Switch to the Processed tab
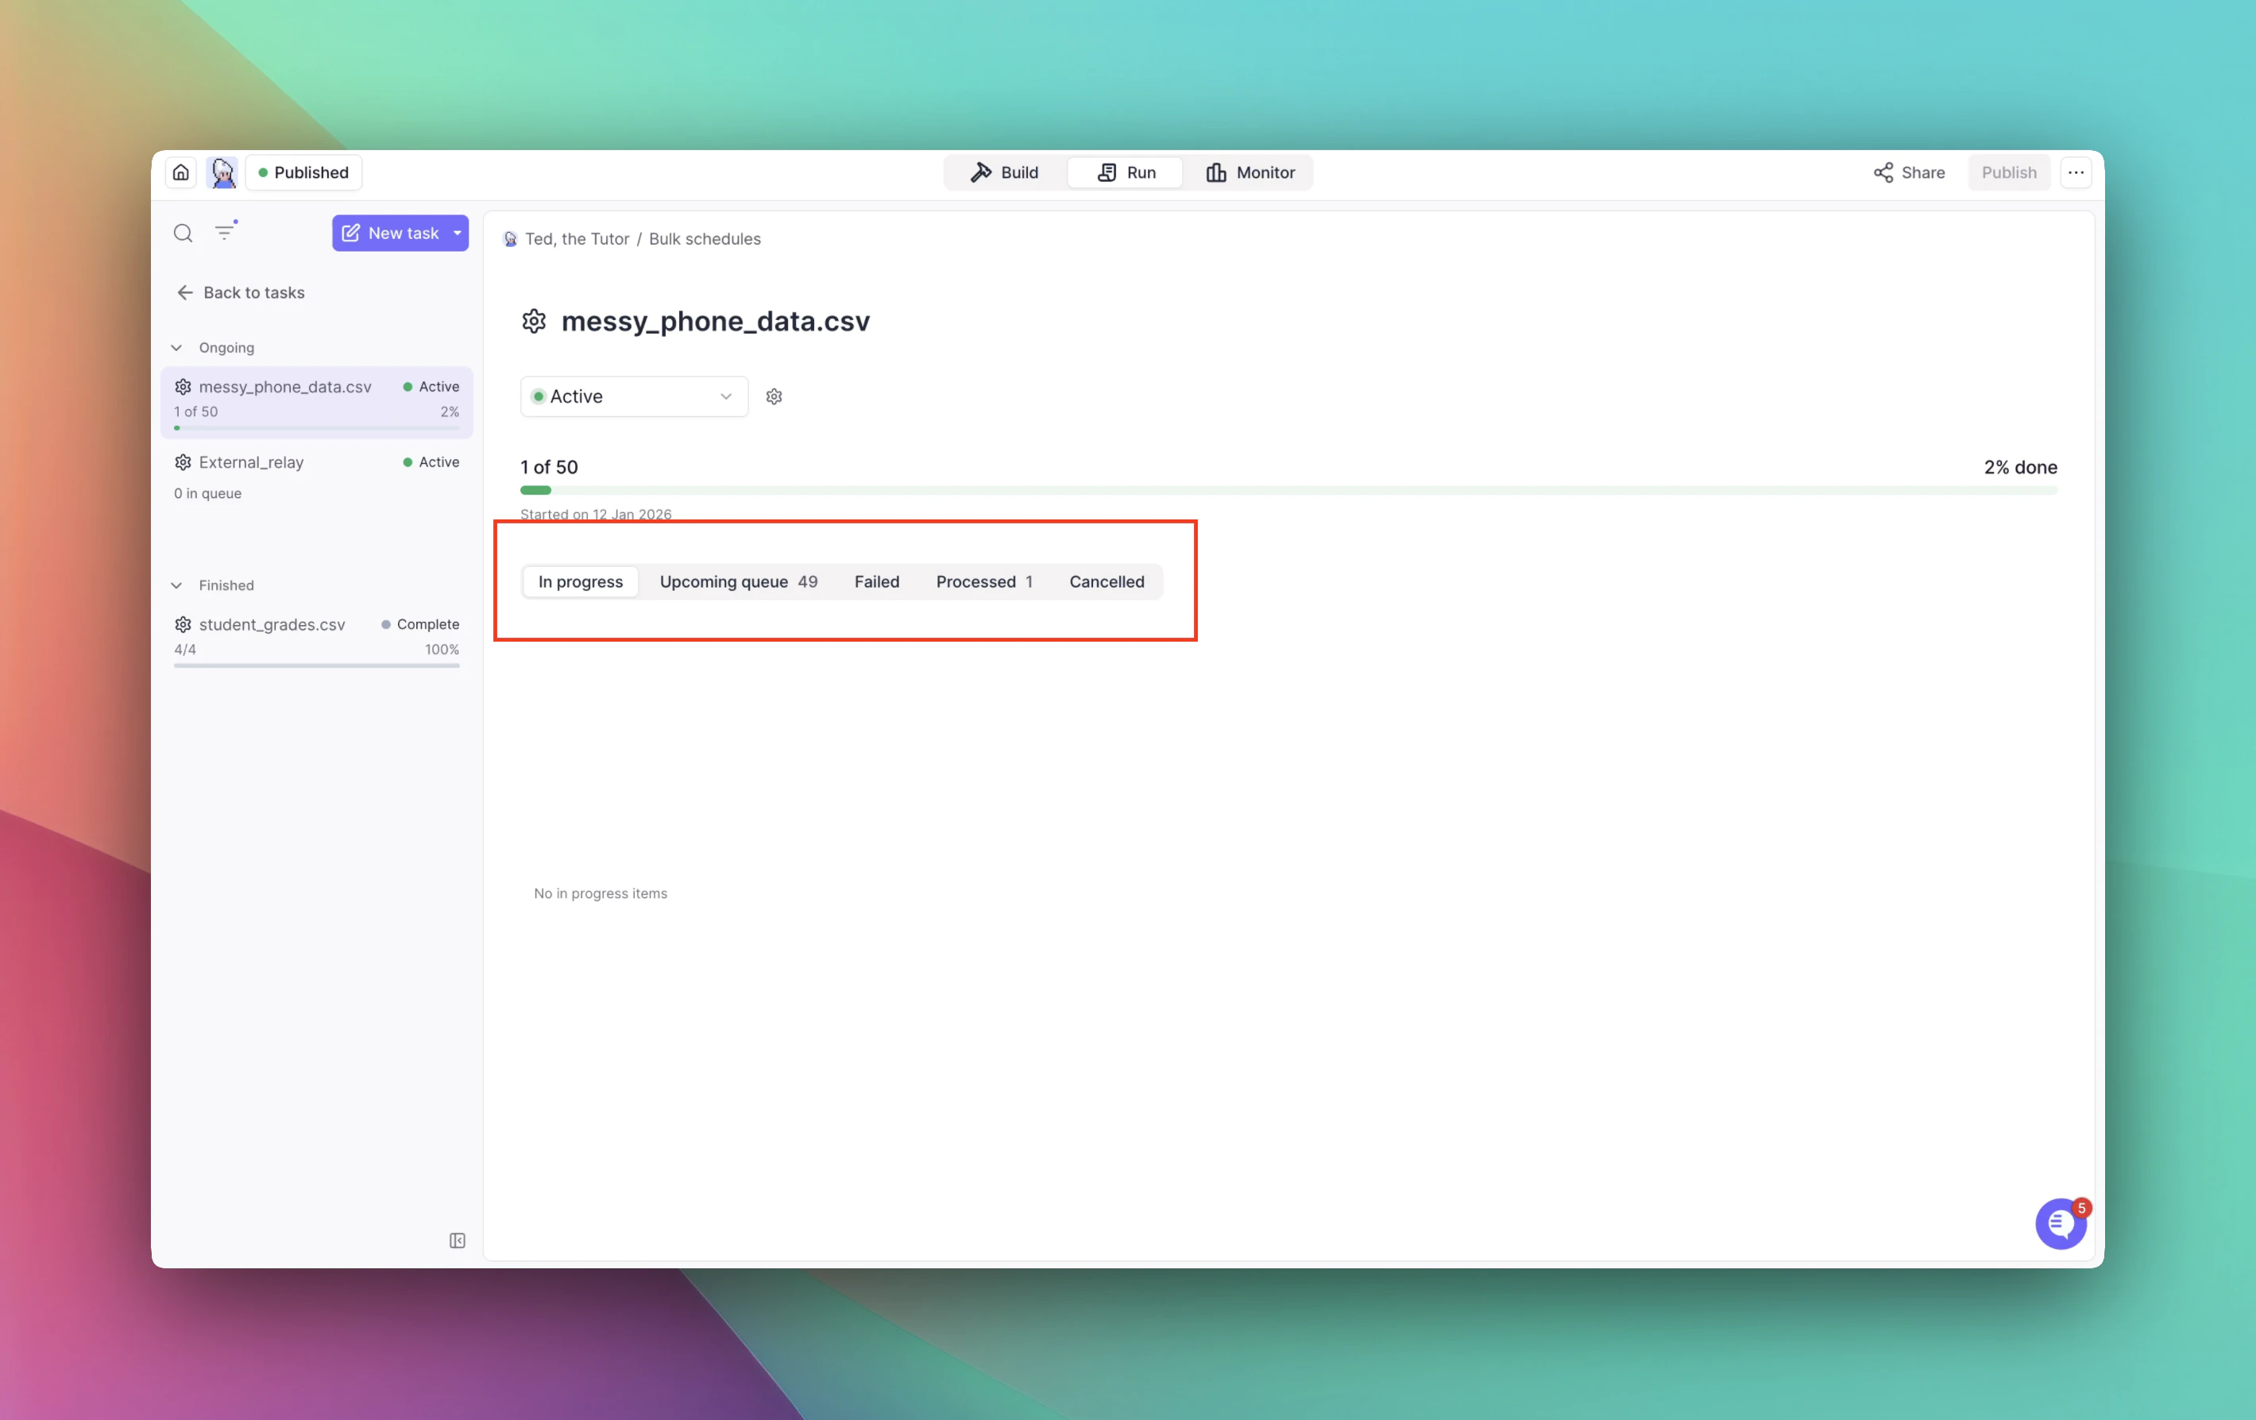Image resolution: width=2256 pixels, height=1420 pixels. tap(983, 581)
